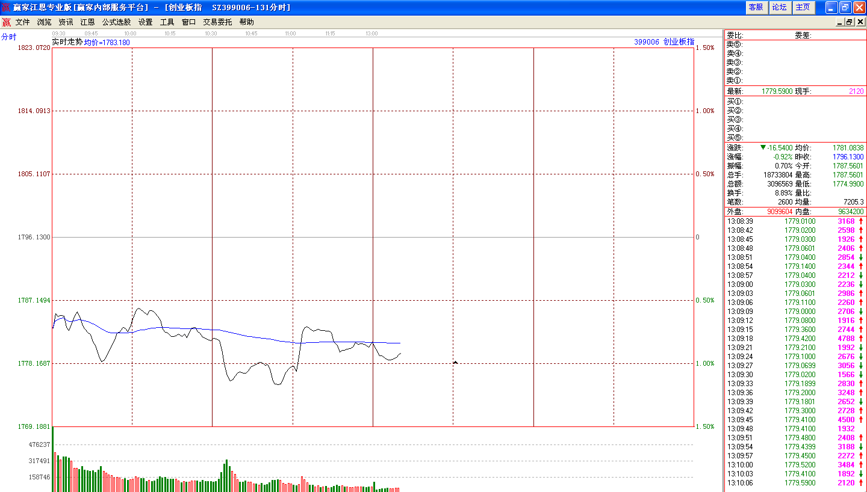Select the 13:09:18 trade row

[795, 339]
